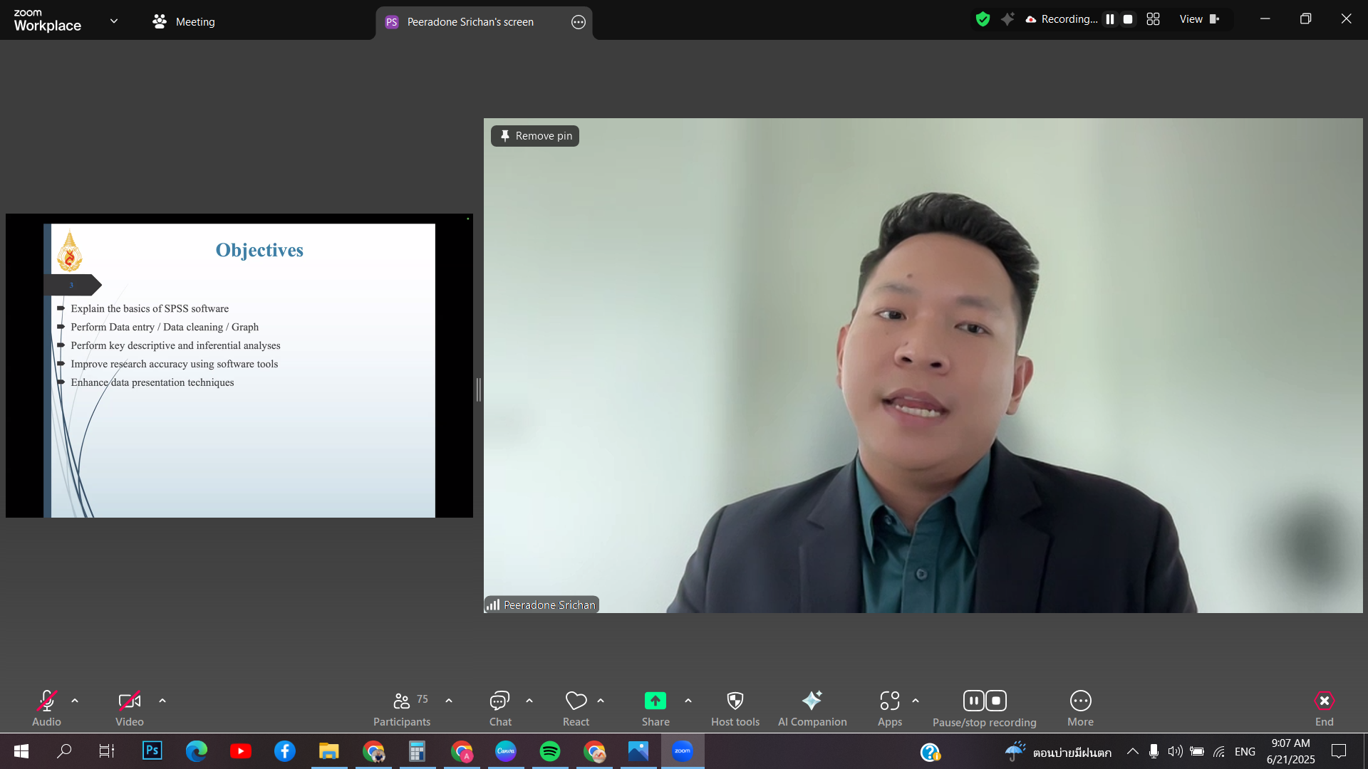
Task: Unmute the microphone Audio button
Action: coord(46,701)
